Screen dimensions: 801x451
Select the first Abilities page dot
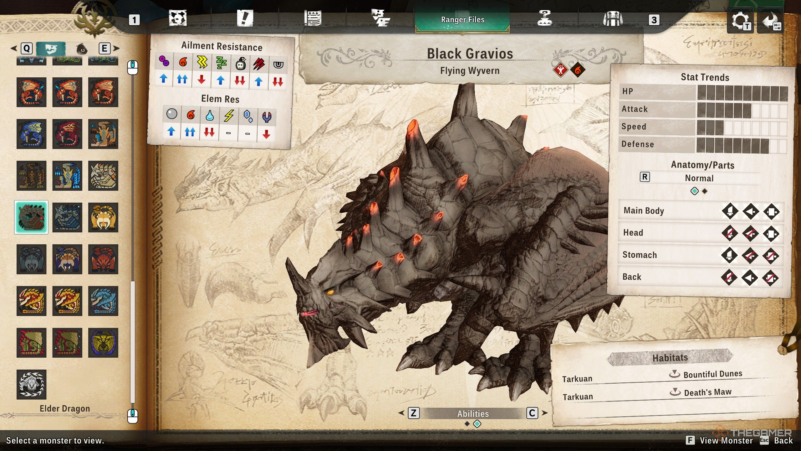(467, 424)
